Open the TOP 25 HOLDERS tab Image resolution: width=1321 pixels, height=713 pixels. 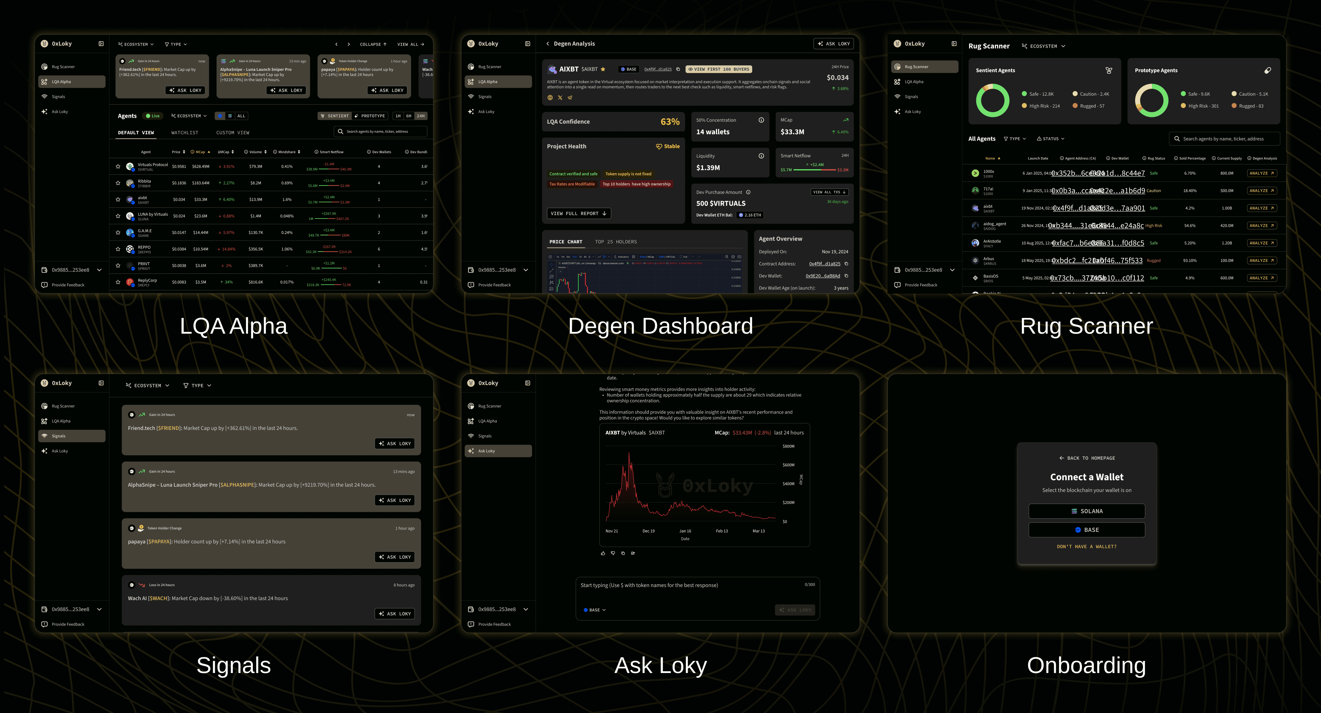[617, 241]
